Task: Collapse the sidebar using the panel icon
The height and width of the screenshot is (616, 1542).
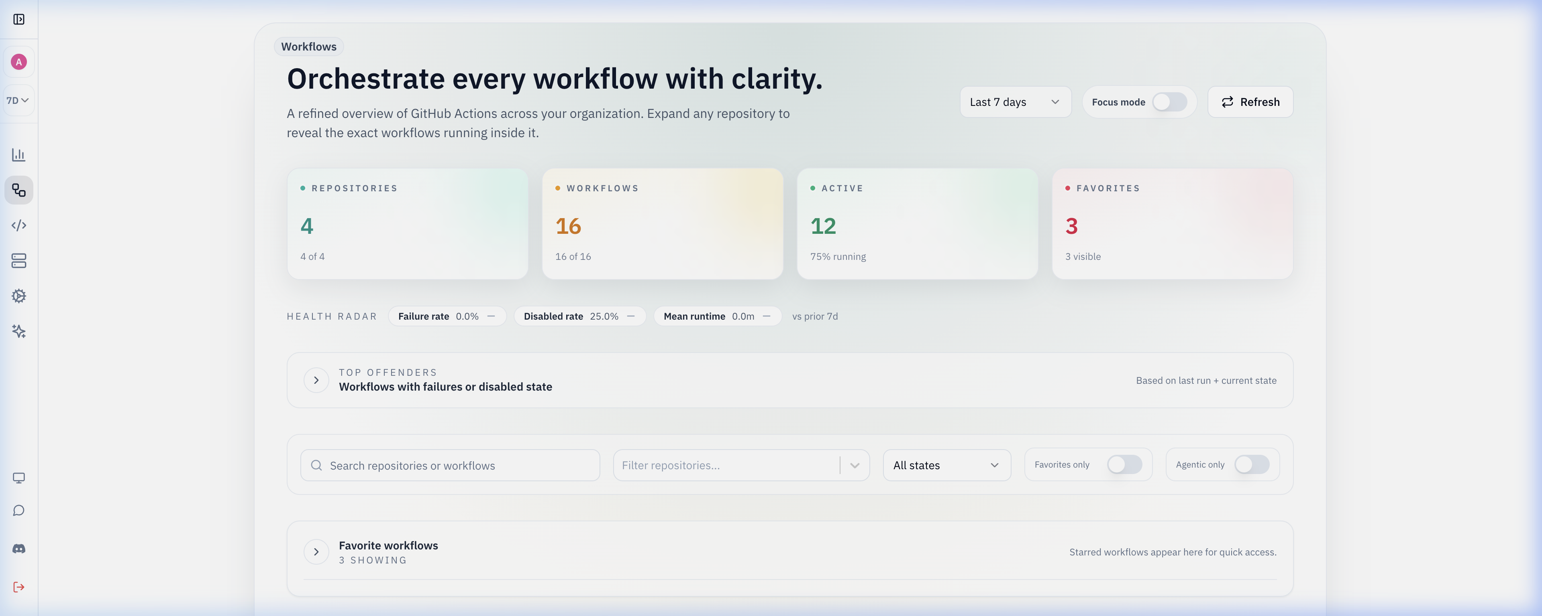Action: (x=18, y=19)
